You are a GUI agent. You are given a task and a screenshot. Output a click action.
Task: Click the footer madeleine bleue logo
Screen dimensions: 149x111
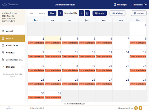[10, 108]
